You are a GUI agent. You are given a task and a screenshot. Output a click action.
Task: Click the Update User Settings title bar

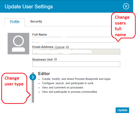pos(67,6)
